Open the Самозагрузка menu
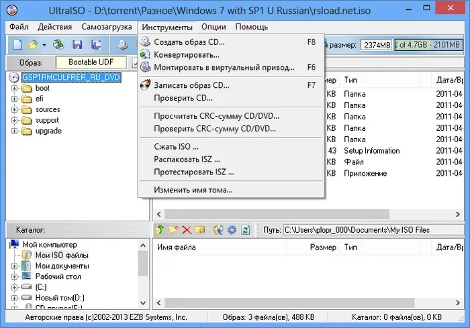This screenshot has height=328, width=470. [x=106, y=27]
